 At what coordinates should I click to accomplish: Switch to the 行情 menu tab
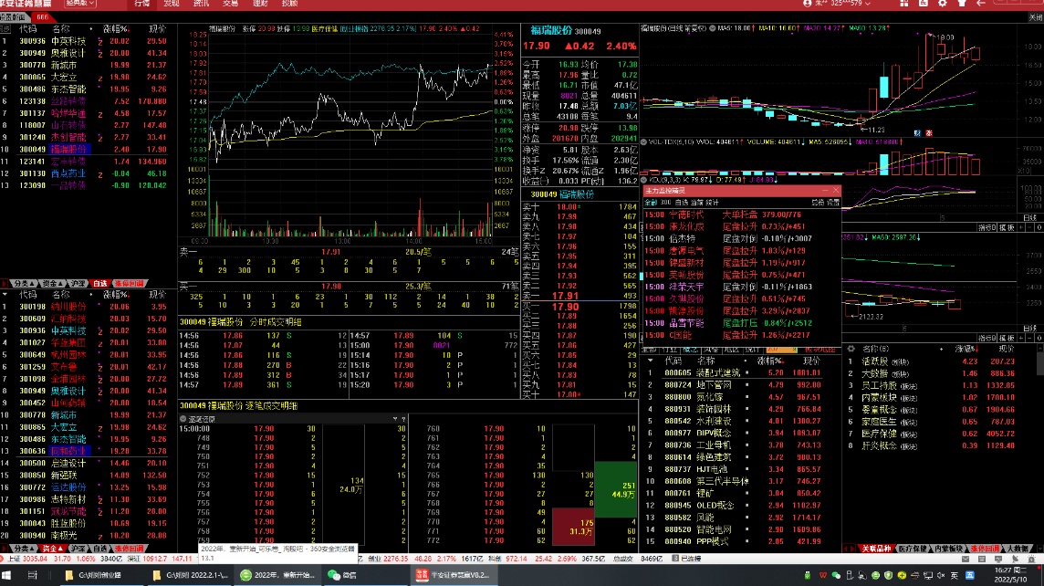coord(141,4)
